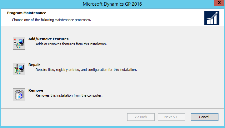Click the Program Maintenance heading
Viewport: 225px width, 128px height.
27,13
